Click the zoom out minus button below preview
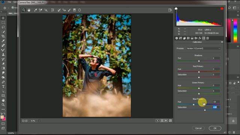This screenshot has width=240, height=135. 23,121
